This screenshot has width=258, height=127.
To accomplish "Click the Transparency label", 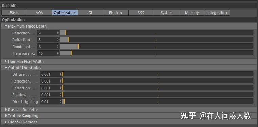I will [23, 53].
